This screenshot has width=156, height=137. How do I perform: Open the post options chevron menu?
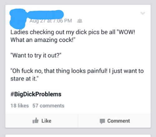(143, 13)
